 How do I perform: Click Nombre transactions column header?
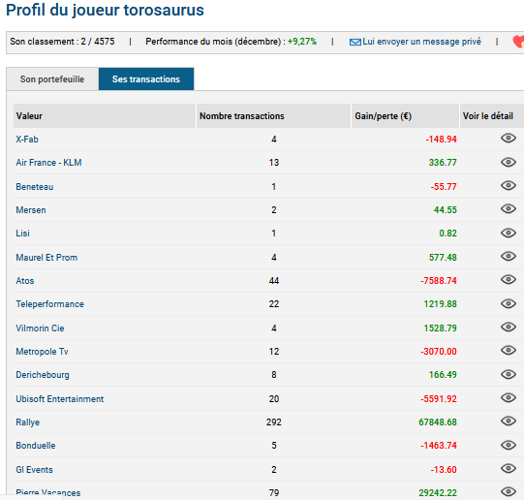pyautogui.click(x=273, y=116)
